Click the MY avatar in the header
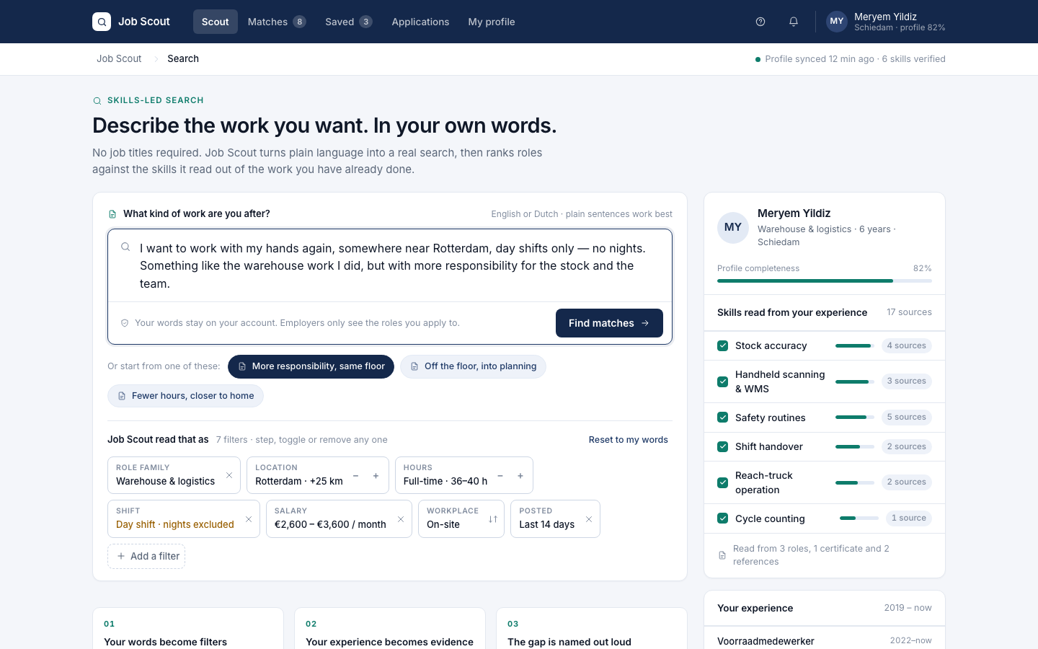Screen dimensions: 1038x649 [x=837, y=22]
